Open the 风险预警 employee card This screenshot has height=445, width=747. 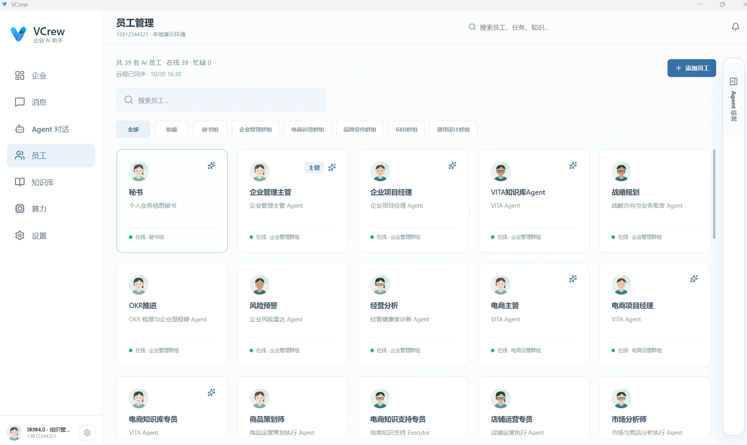(x=292, y=315)
